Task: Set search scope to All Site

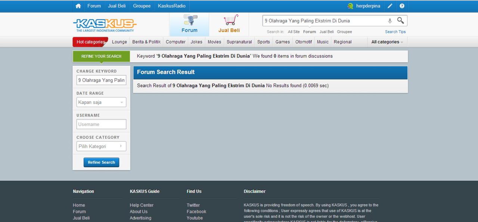Action: (x=294, y=32)
